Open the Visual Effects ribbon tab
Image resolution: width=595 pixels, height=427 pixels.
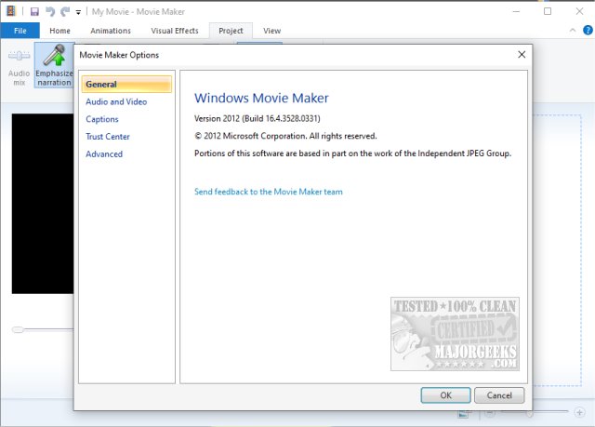[x=175, y=31]
